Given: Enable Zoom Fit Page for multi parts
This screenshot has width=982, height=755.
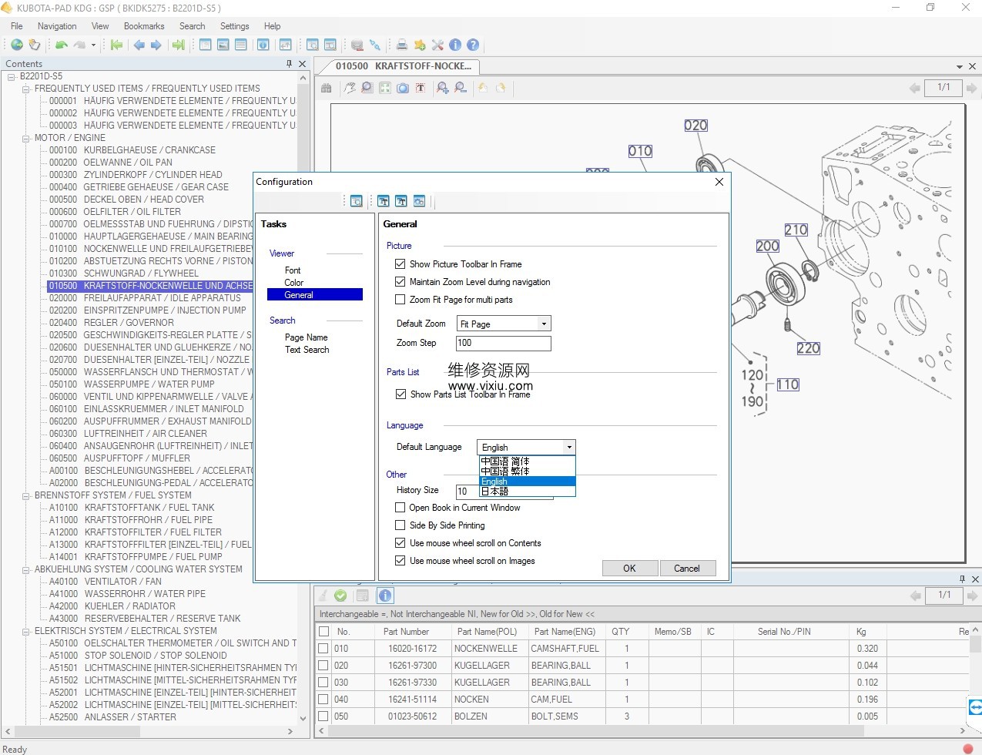Looking at the screenshot, I should (x=400, y=299).
